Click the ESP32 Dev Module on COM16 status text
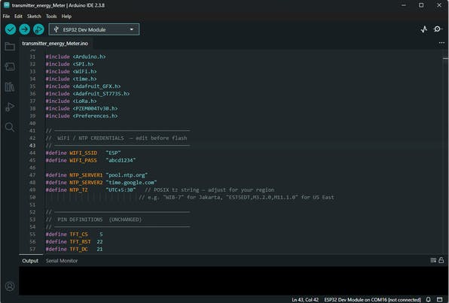The image size is (449, 303). tap(373, 299)
